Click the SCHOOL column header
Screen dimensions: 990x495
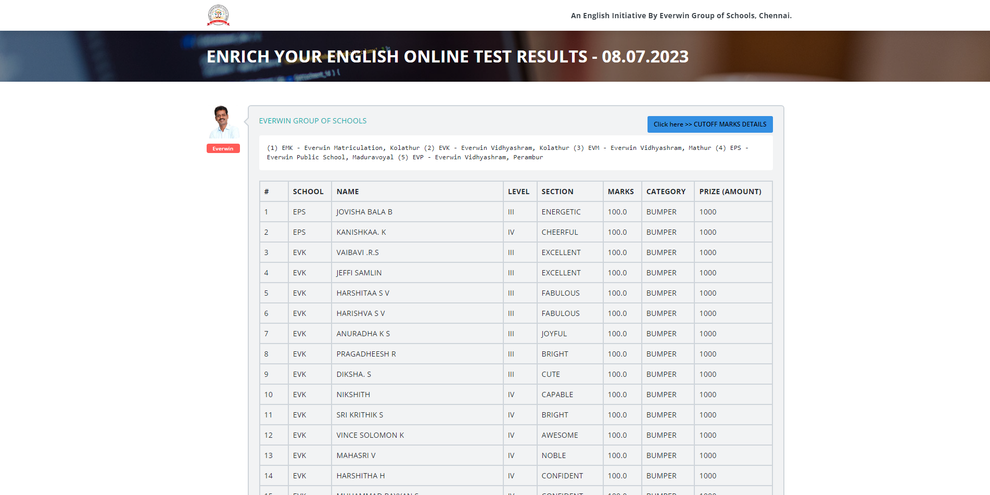click(308, 192)
